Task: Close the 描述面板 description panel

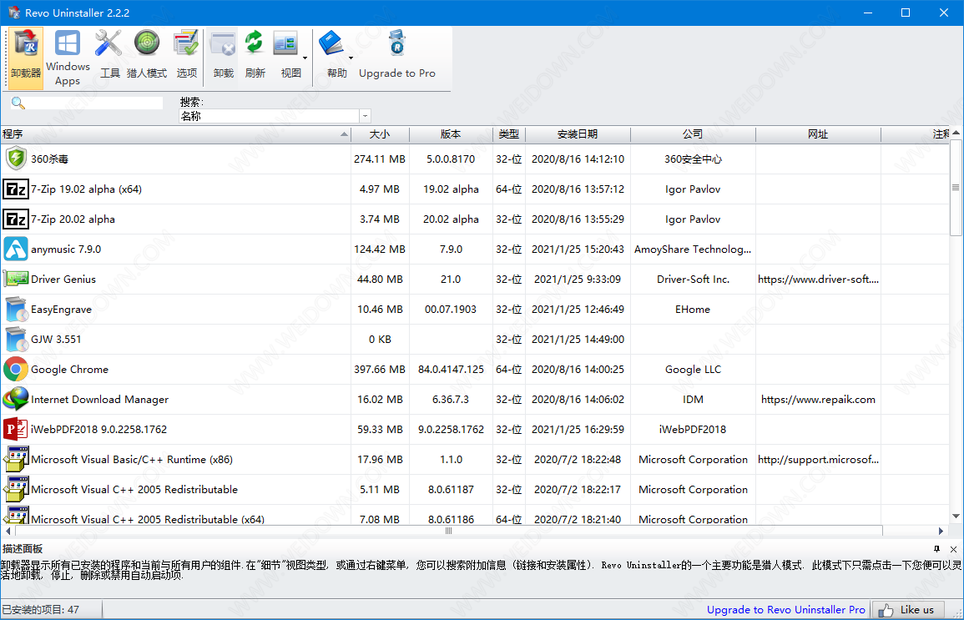Action: click(953, 549)
